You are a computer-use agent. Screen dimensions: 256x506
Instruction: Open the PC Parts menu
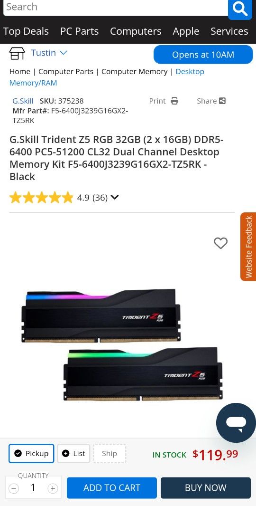point(80,31)
